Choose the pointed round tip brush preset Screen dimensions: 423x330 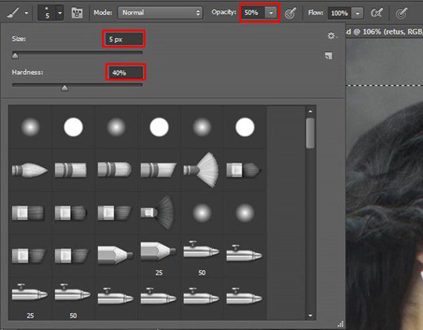pos(30,169)
